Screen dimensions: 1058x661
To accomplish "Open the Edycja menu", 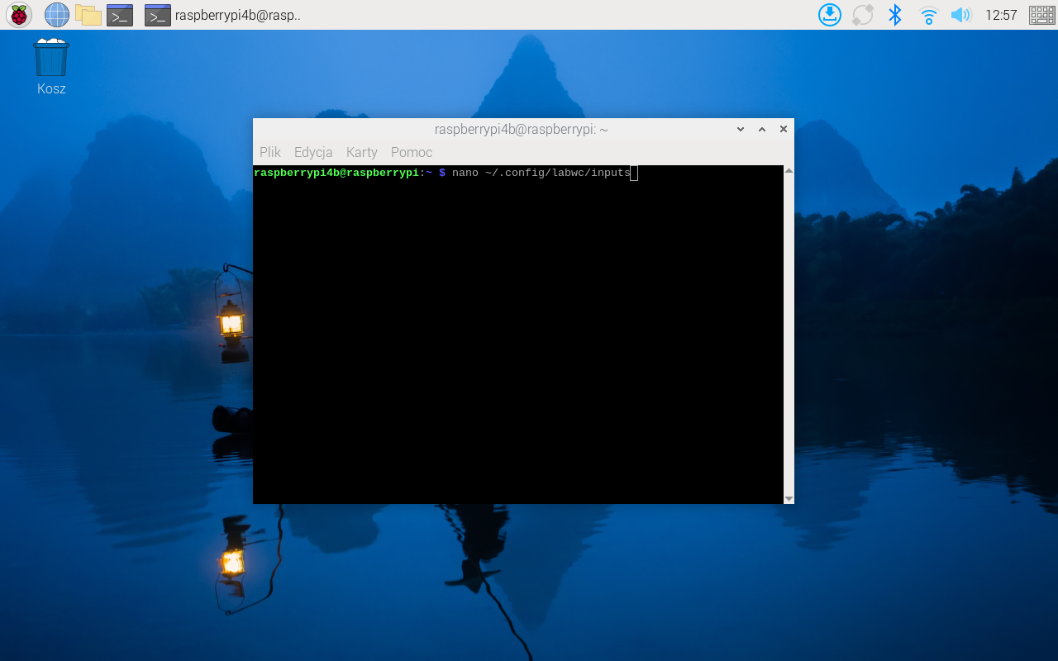I will coord(313,152).
